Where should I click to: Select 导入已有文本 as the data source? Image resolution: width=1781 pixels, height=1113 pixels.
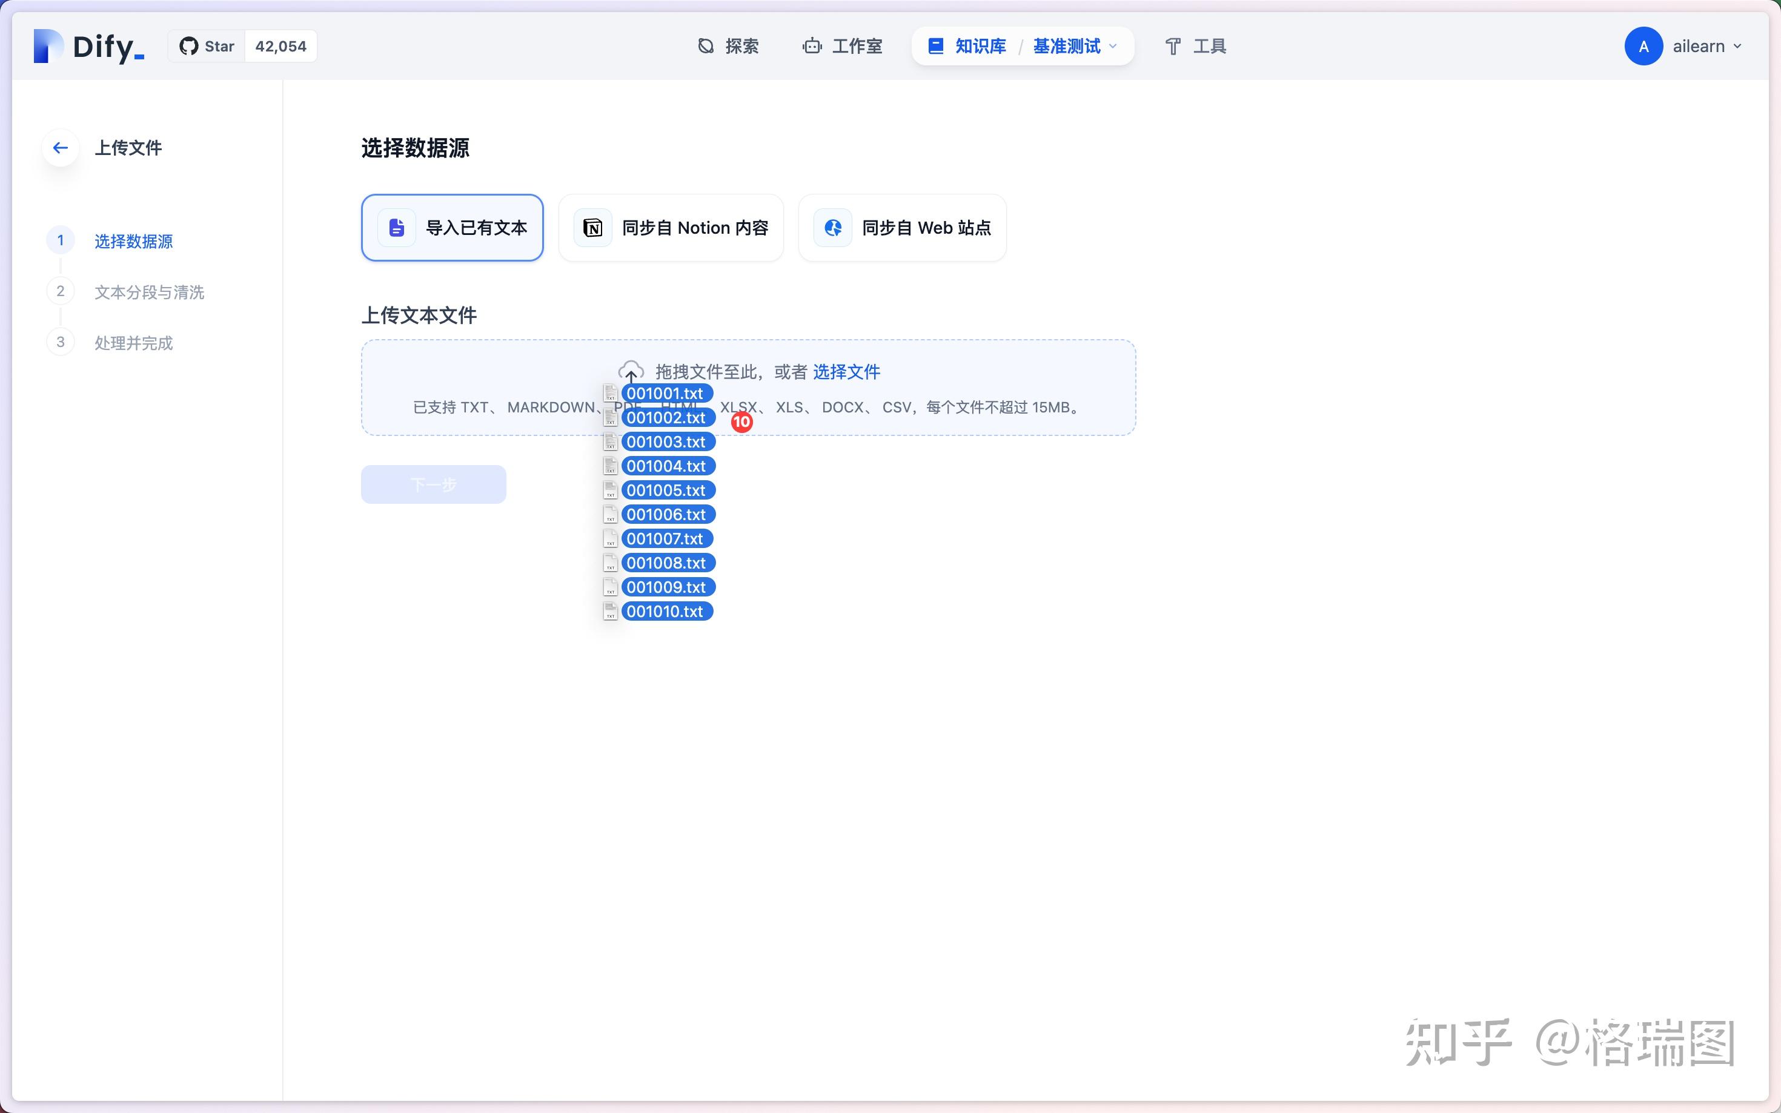451,228
